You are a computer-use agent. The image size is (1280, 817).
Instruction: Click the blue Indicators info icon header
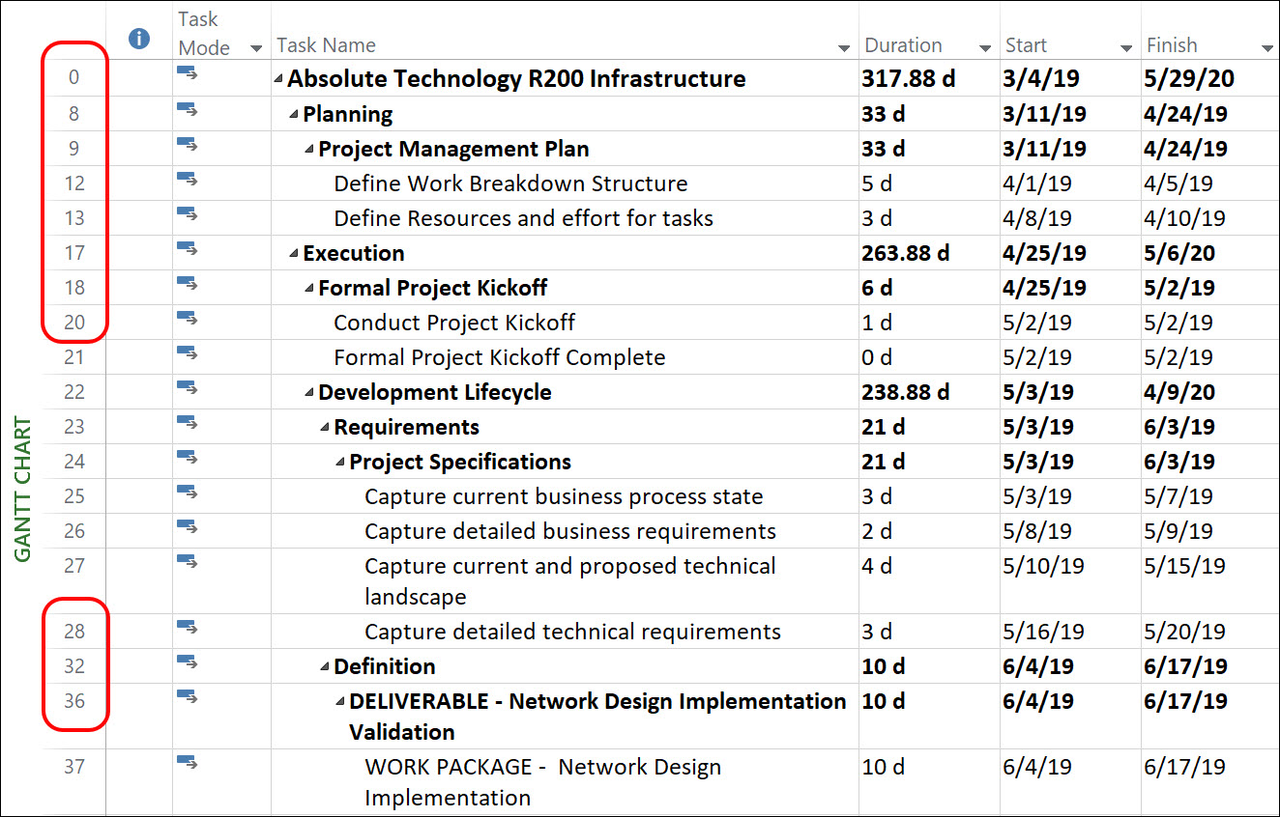click(x=139, y=39)
